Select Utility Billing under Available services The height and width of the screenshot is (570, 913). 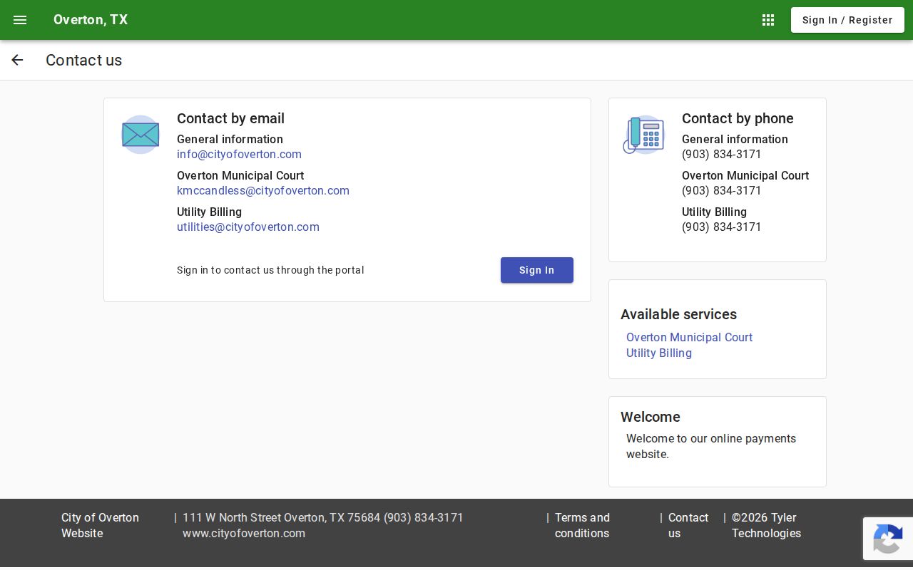coord(659,353)
